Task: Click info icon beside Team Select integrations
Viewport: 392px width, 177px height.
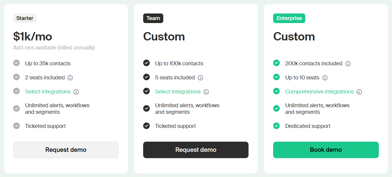Action: click(206, 92)
